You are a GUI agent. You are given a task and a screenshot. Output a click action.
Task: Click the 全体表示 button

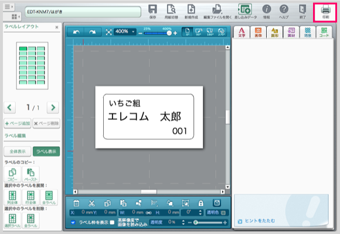click(18, 152)
